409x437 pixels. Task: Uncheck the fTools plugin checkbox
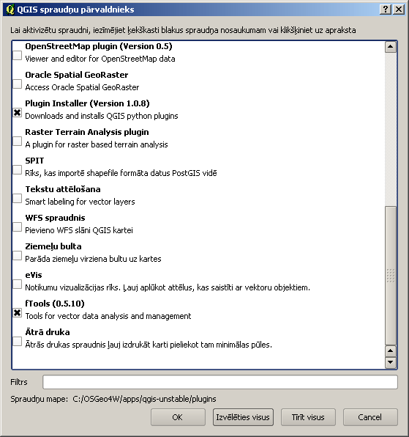[x=18, y=312]
